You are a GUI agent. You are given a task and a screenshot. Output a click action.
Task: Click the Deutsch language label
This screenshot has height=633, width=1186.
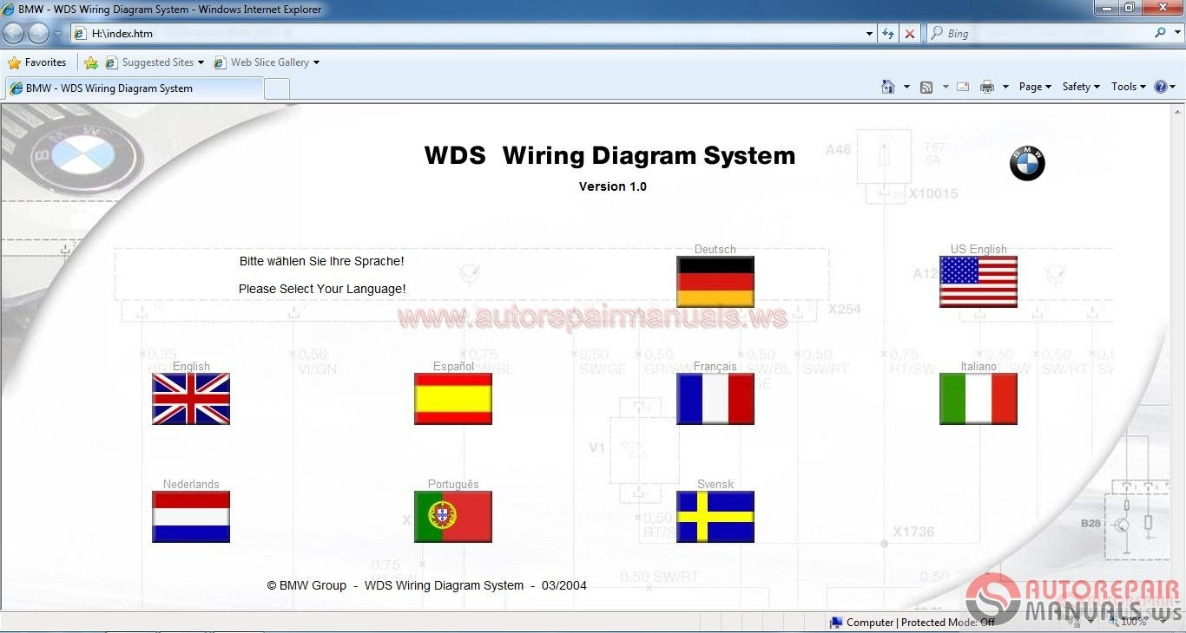715,249
